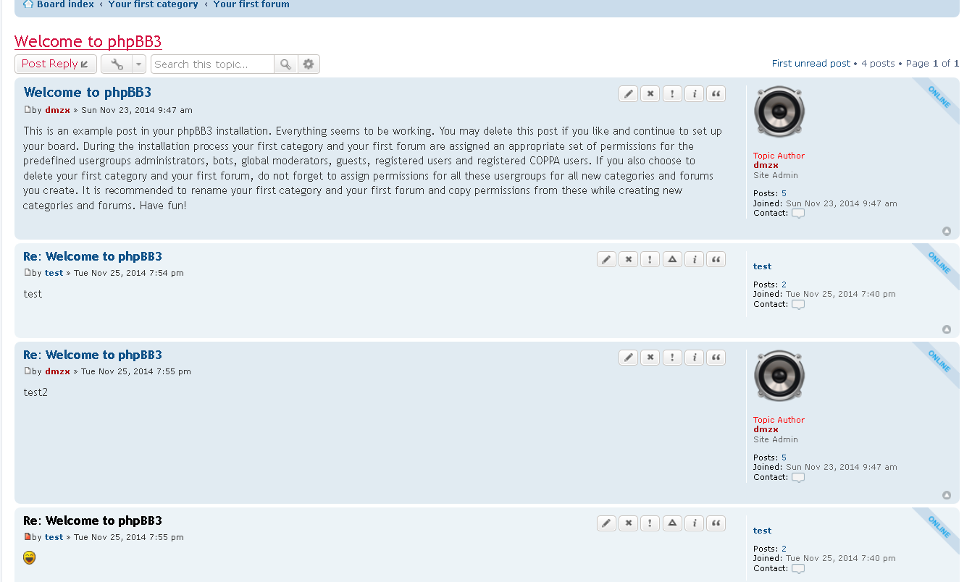Show information for the 7:54 pm post
This screenshot has width=972, height=582.
tap(694, 259)
